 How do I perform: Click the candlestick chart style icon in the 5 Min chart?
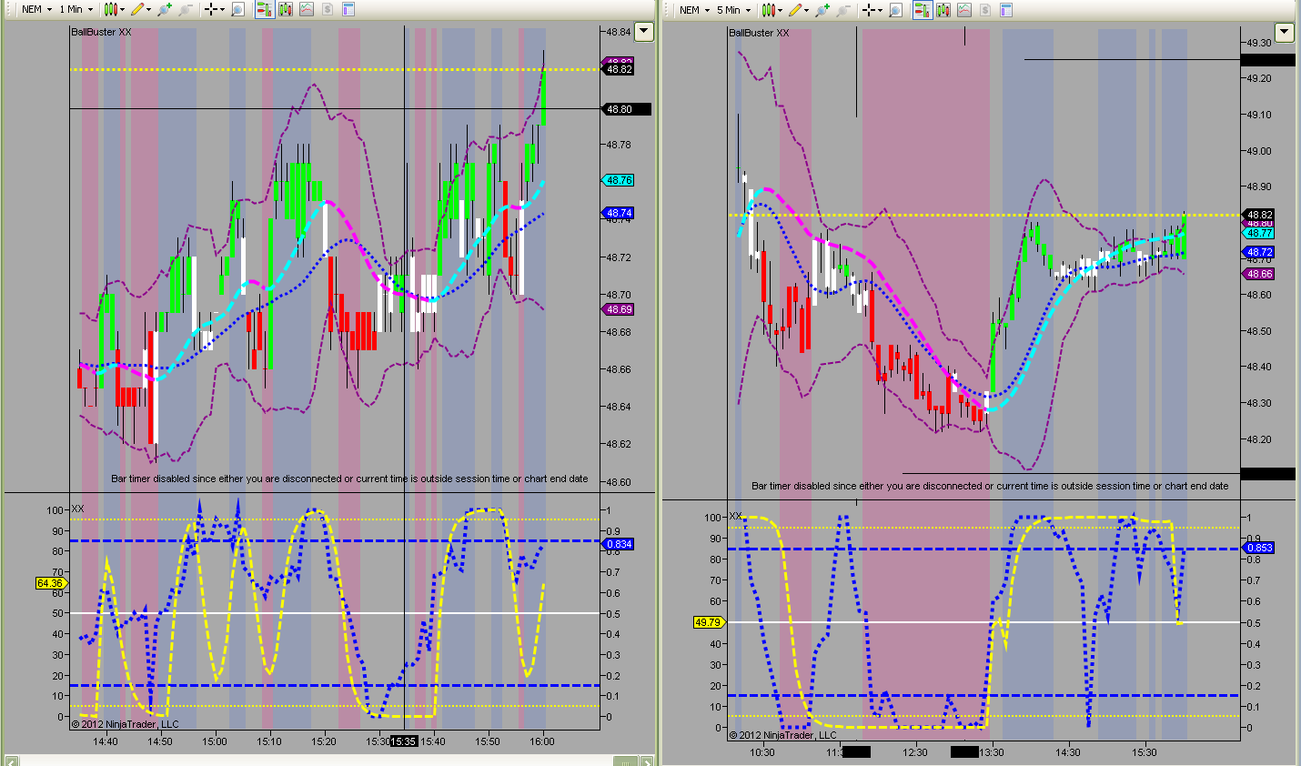click(768, 9)
